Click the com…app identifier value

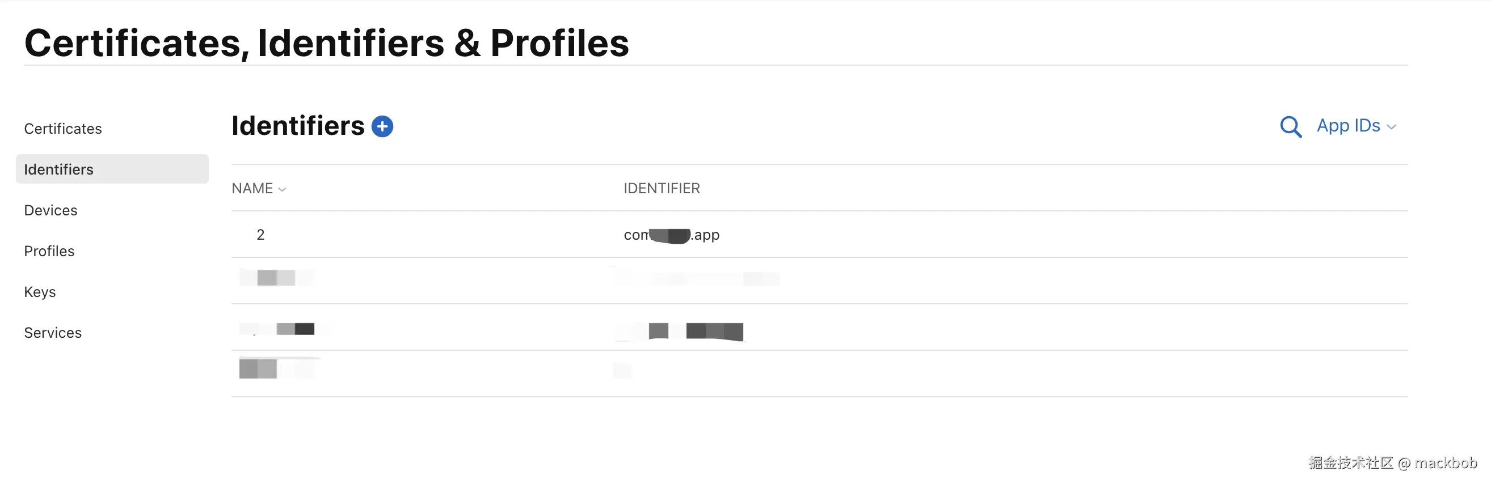(x=671, y=235)
